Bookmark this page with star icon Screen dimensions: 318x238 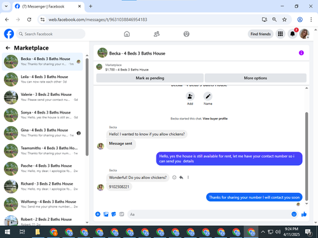[x=284, y=20]
